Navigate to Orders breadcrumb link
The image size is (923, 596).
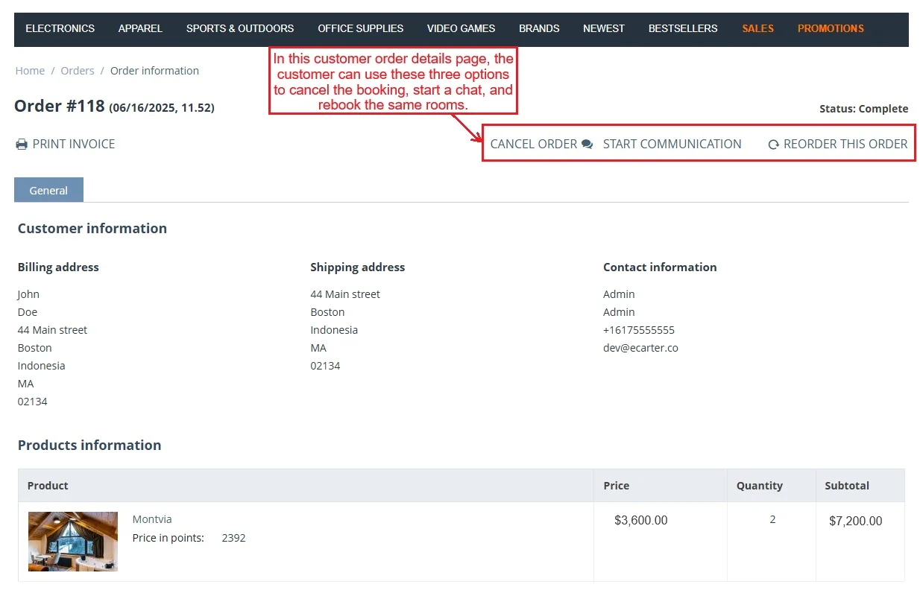pos(78,71)
